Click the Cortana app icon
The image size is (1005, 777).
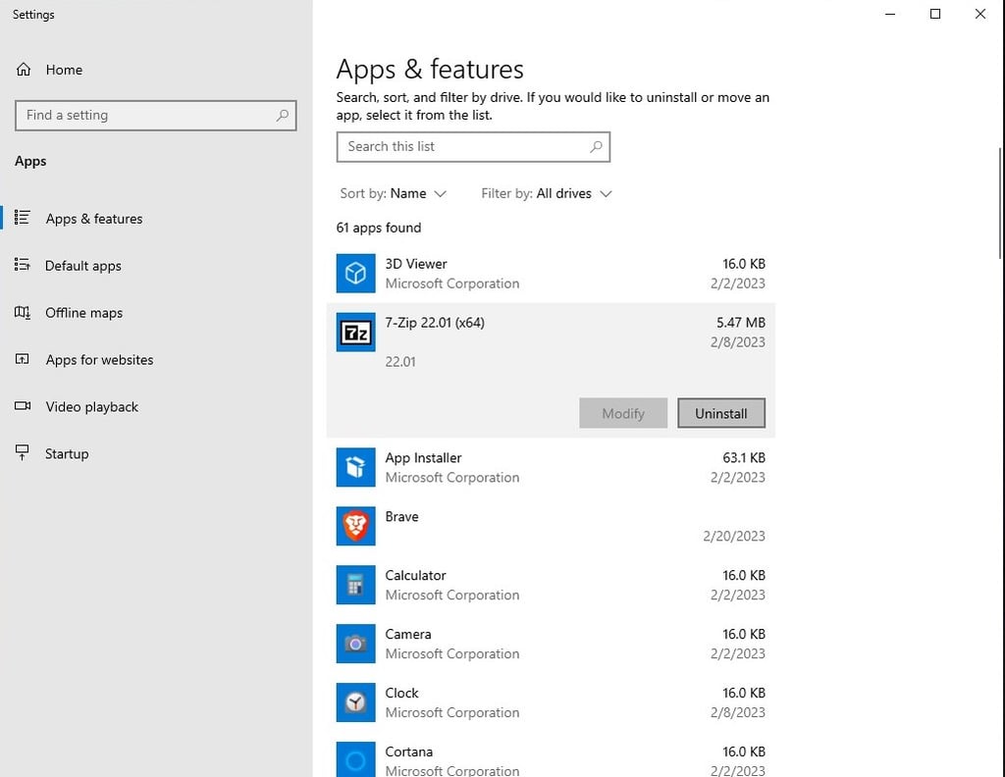click(x=355, y=759)
